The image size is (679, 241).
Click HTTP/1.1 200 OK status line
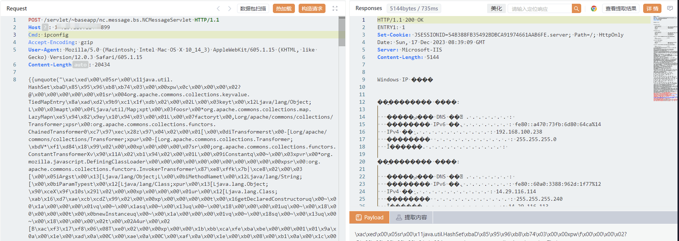point(400,20)
